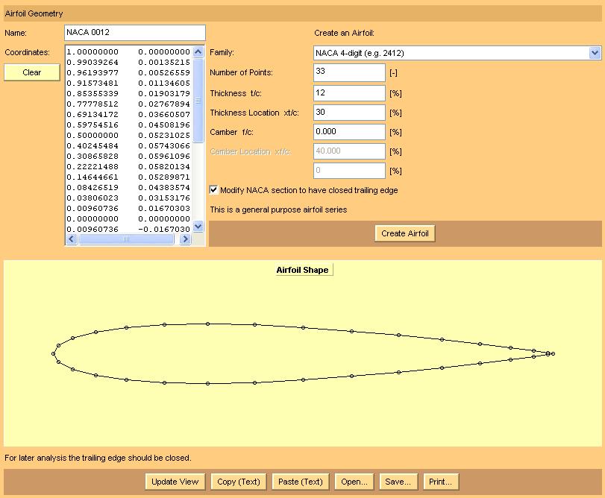The height and width of the screenshot is (498, 605).
Task: Focus the Thickness Location xt/c field
Action: [x=349, y=113]
